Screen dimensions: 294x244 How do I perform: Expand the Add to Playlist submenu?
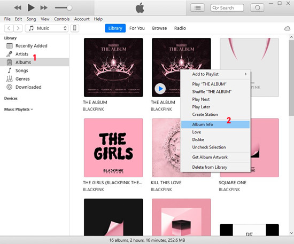[x=215, y=74]
